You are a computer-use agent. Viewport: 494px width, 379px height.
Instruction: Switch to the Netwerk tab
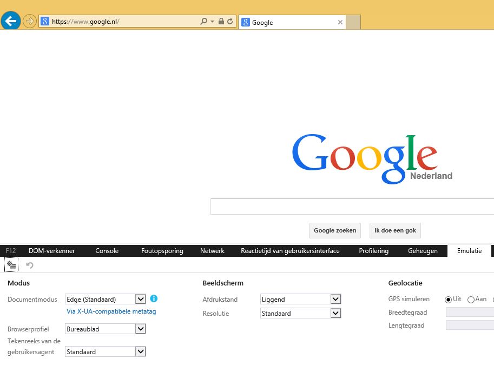212,251
